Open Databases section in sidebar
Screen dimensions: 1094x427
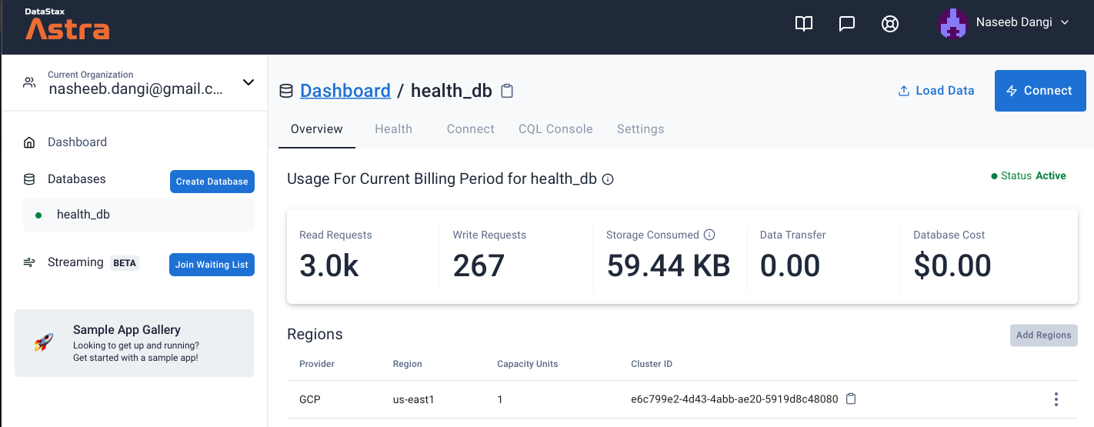(x=77, y=179)
